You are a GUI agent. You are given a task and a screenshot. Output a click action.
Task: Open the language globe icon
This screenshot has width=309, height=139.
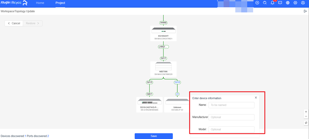coord(288,3)
